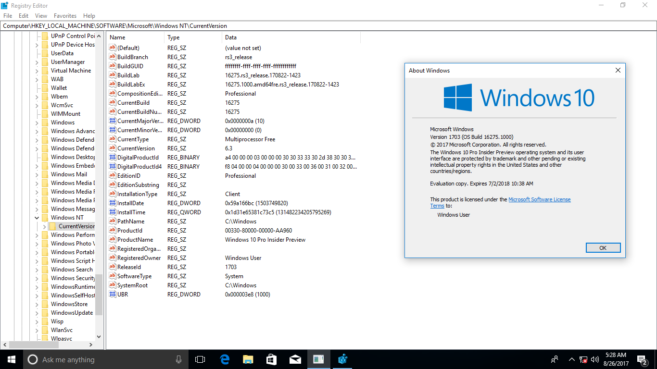Click the registry tree vertical scrollbar thumb

[x=99, y=295]
